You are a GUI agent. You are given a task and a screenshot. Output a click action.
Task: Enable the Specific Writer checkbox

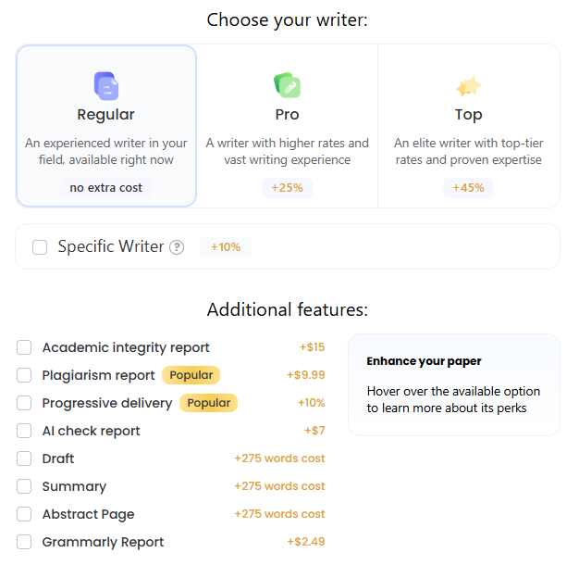coord(40,247)
